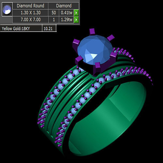Image resolution: width=163 pixels, height=163 pixels.
Task: Click the 7.00 X 7.00 size cell
Action: 31,20
